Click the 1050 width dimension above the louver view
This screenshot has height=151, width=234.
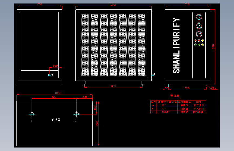click(x=112, y=5)
